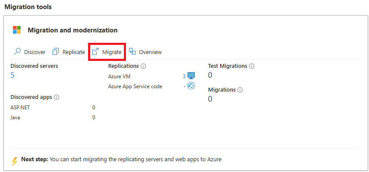This screenshot has width=369, height=172.
Task: Click the Azure VM label
Action: [119, 76]
